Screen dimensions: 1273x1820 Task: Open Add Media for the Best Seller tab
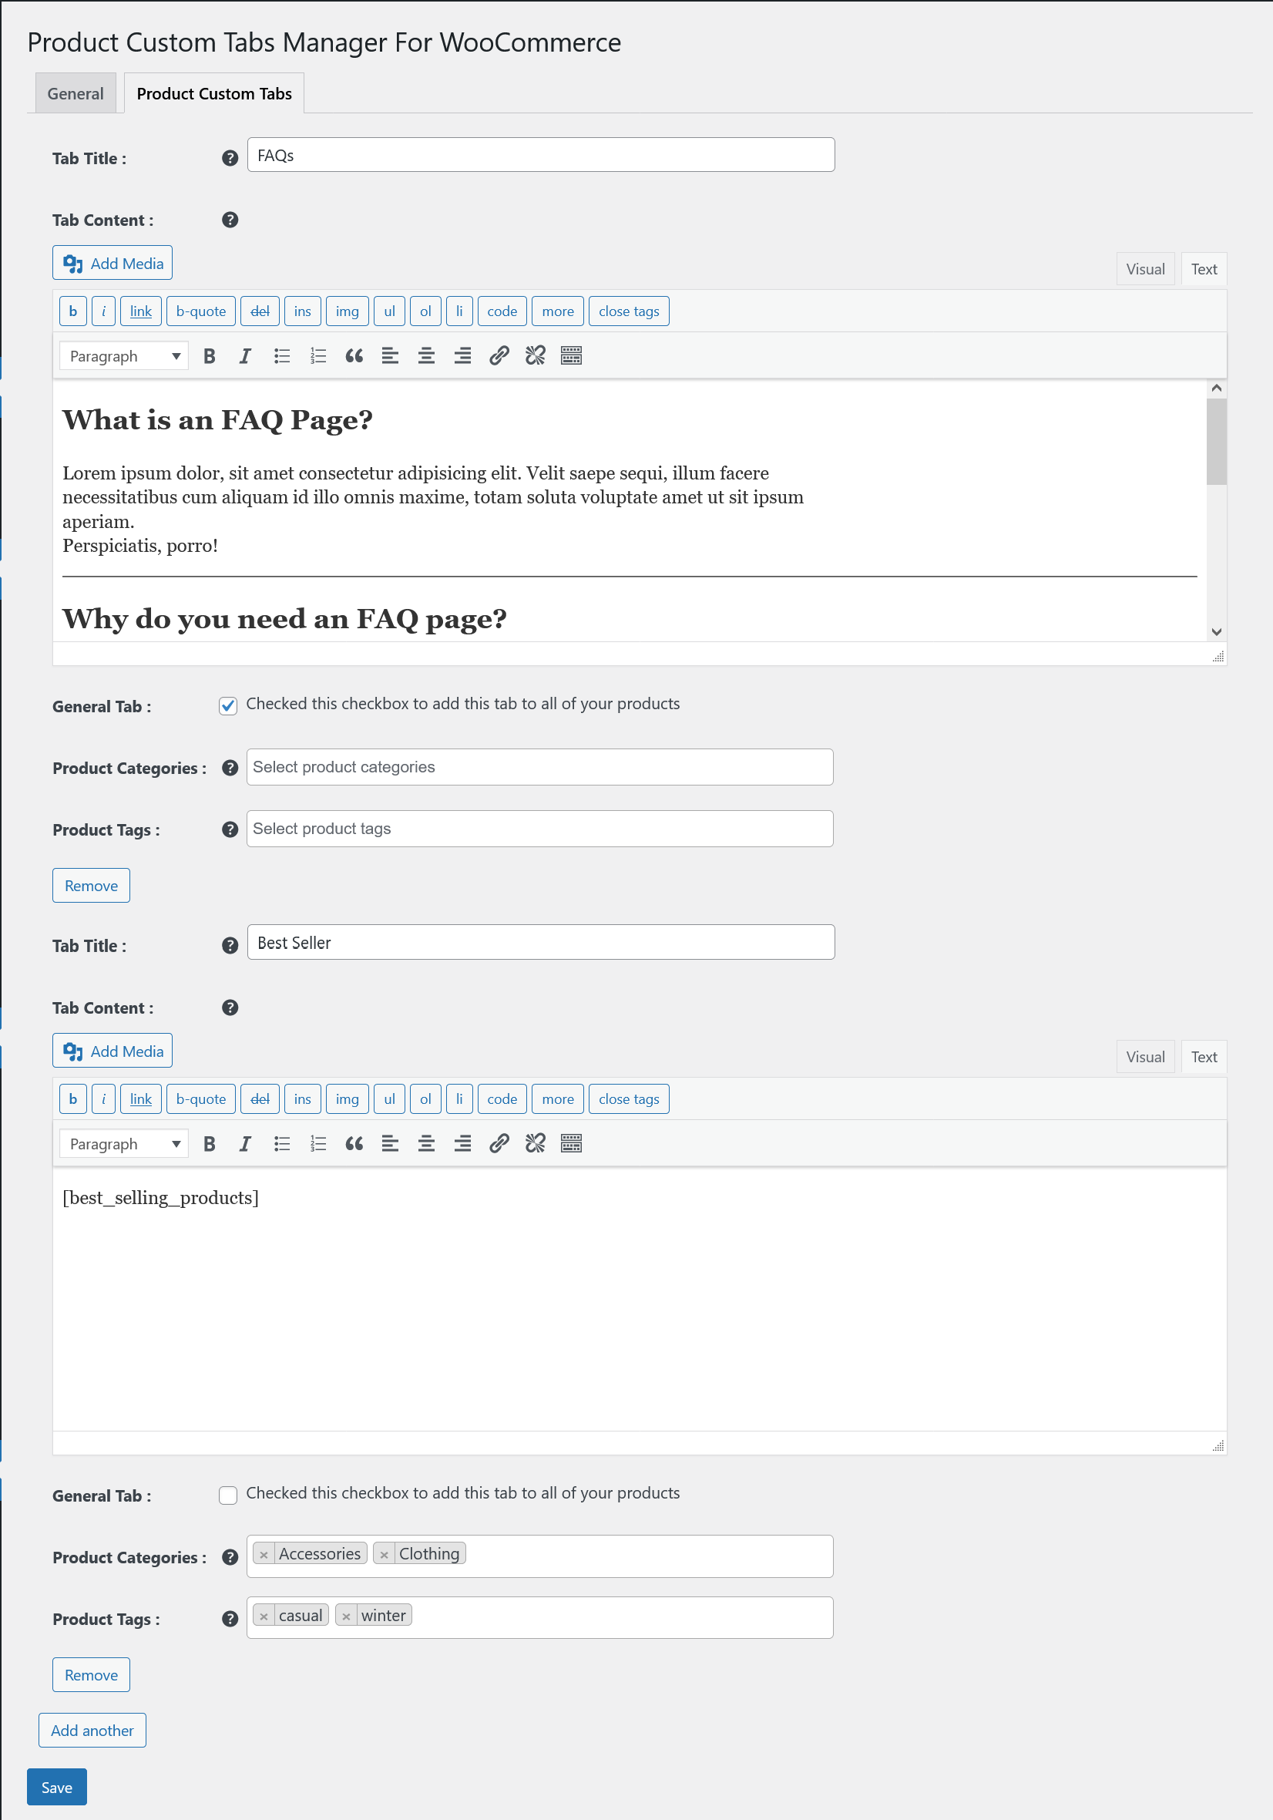tap(112, 1051)
